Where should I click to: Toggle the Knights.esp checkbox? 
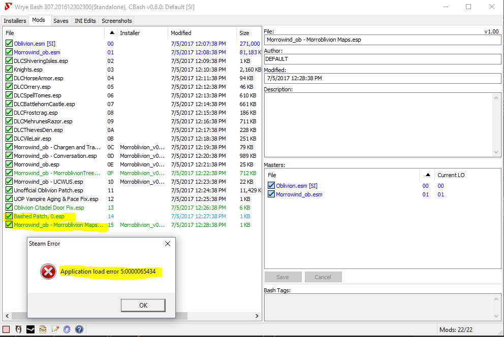9,70
